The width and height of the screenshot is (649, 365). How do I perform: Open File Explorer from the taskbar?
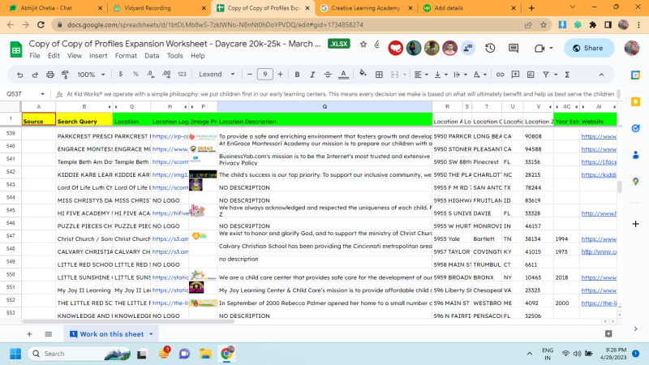205,354
